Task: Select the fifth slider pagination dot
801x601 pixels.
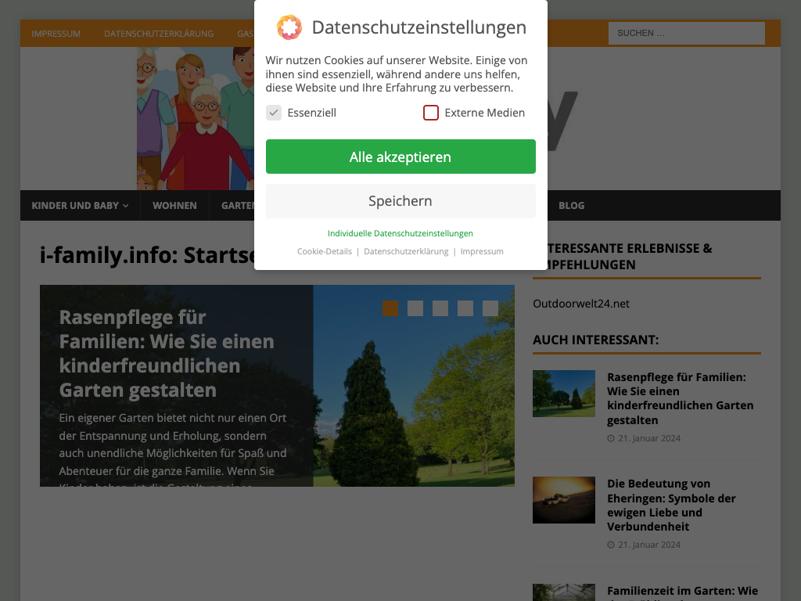Action: 490,308
